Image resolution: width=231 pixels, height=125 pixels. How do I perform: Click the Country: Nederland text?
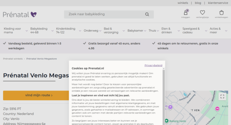18,114
